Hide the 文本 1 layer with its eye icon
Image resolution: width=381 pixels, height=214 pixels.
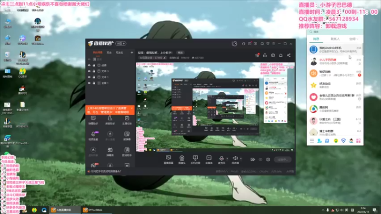tap(89, 77)
